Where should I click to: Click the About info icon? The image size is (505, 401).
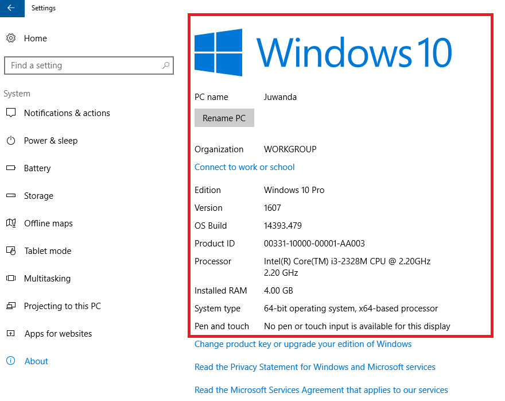11,361
